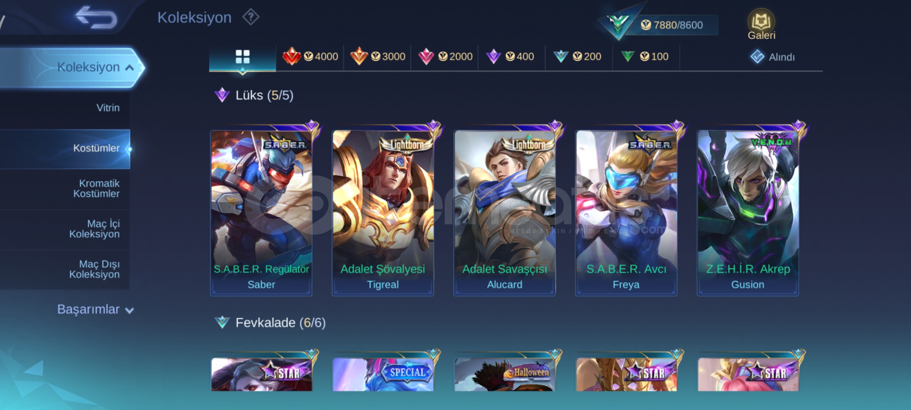Expand the Başarımlar sidebar section
911x410 pixels.
95,309
